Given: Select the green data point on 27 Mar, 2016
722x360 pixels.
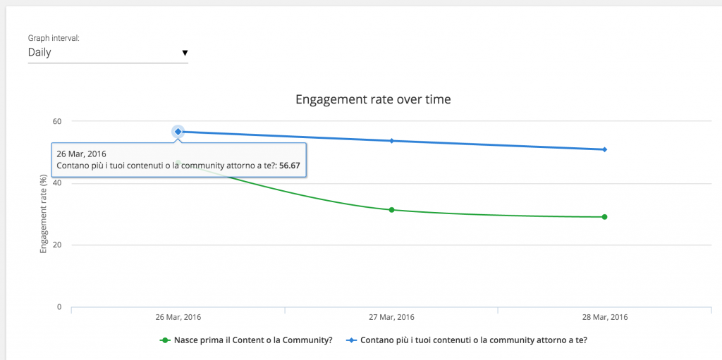Looking at the screenshot, I should click(x=391, y=210).
